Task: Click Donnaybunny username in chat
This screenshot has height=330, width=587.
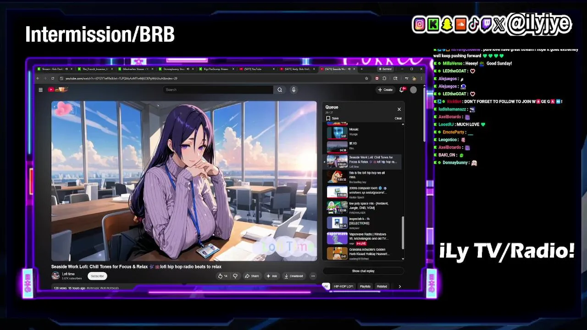Action: [455, 163]
